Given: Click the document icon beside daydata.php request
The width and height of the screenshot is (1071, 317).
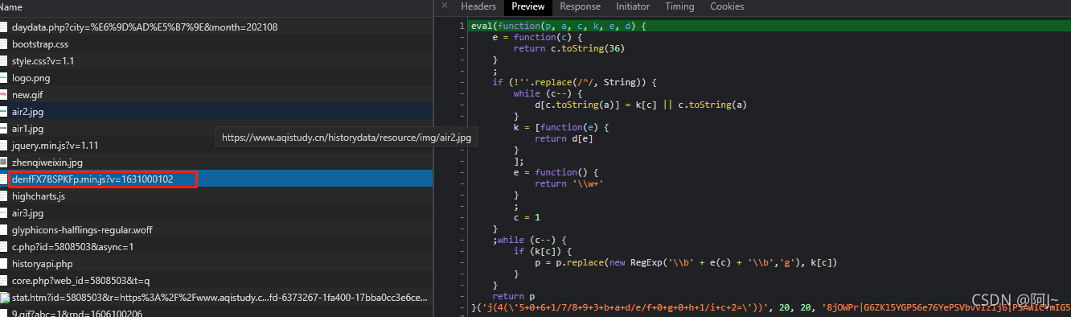Looking at the screenshot, I should (4, 27).
